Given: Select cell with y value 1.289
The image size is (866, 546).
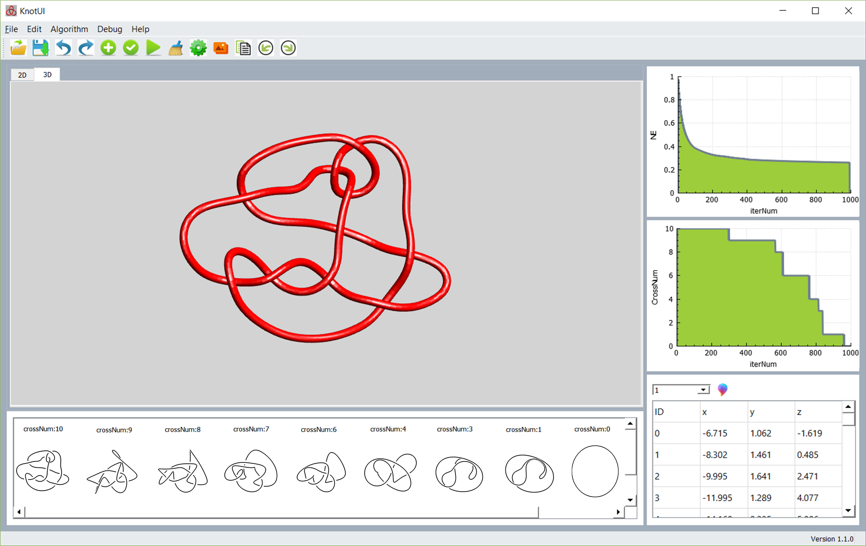Looking at the screenshot, I should point(771,498).
